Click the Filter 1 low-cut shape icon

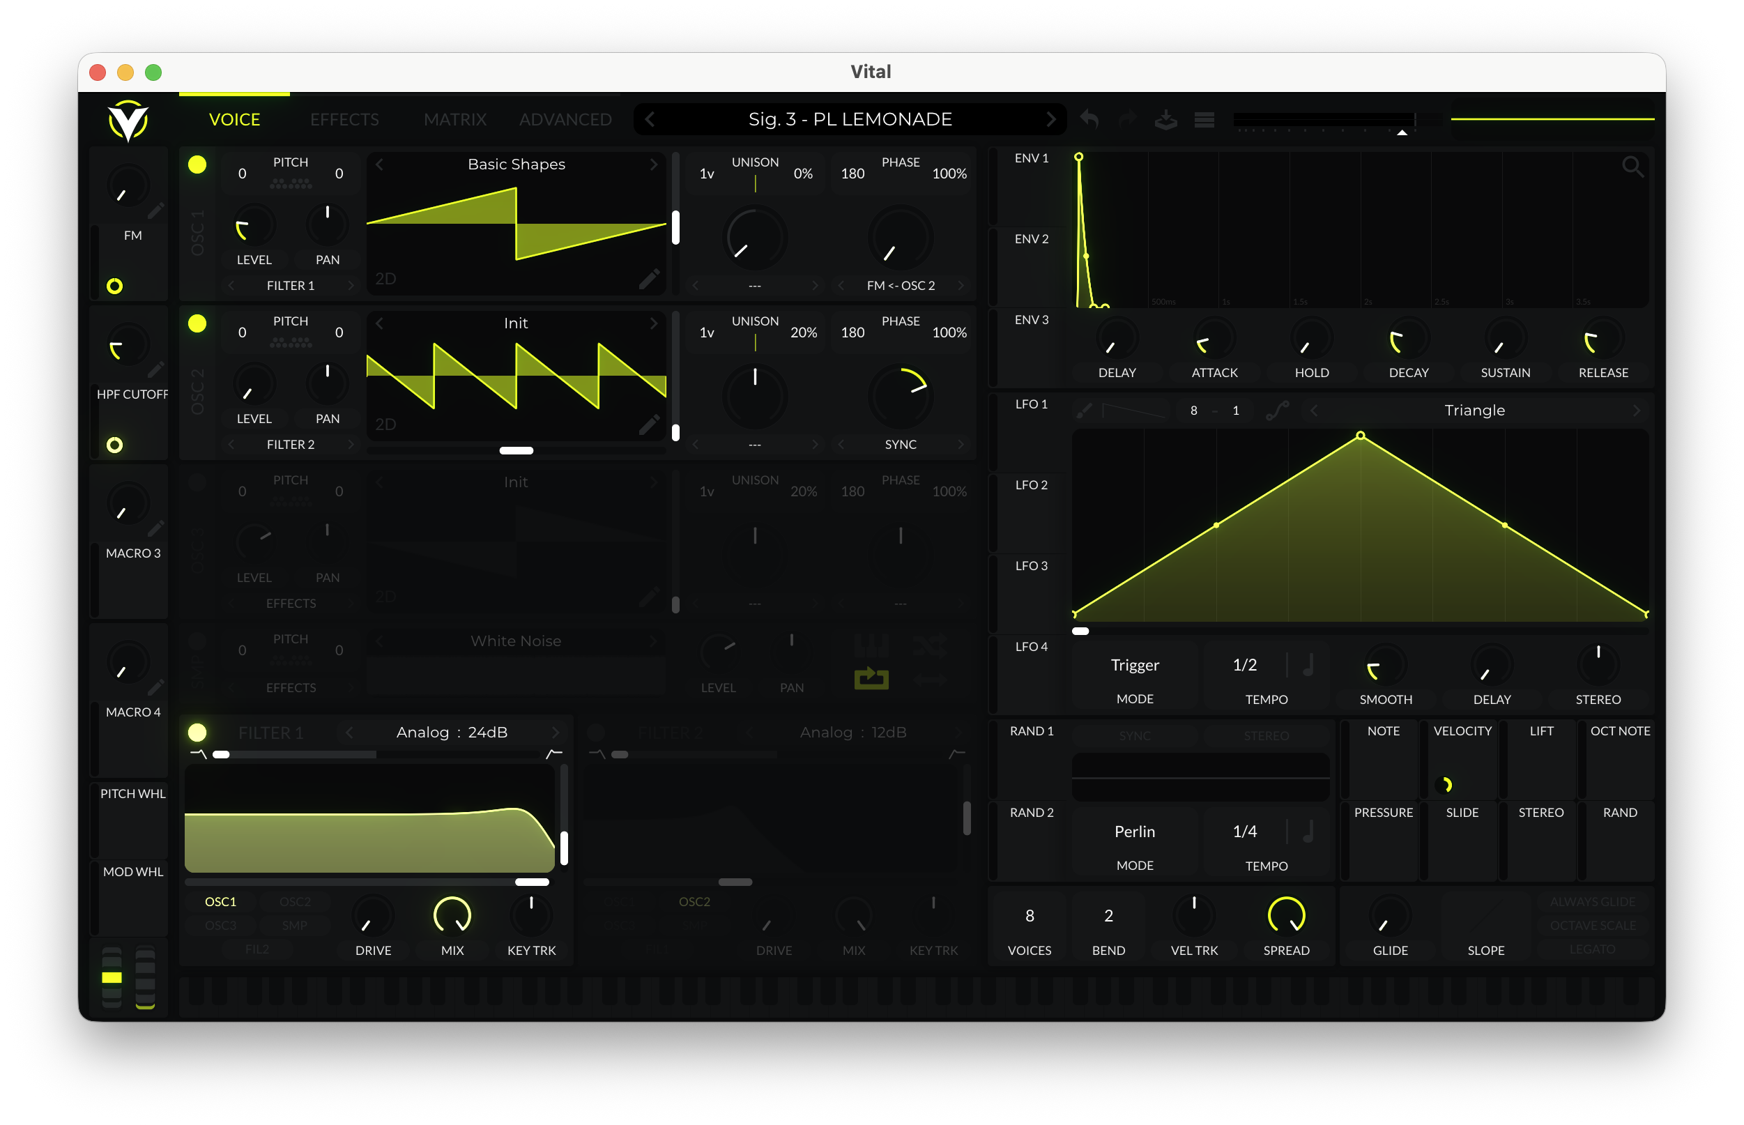click(198, 754)
